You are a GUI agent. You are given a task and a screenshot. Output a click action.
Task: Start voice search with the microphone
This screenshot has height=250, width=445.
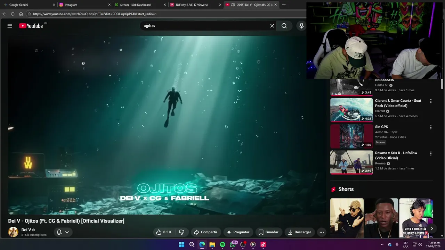pos(301,26)
